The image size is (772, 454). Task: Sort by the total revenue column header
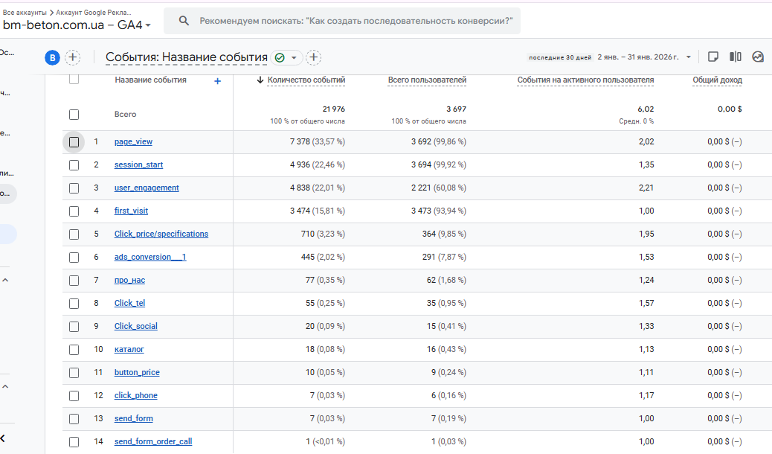tap(717, 80)
